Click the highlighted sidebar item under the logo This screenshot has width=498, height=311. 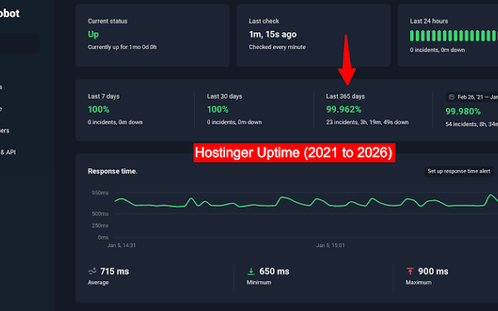pos(20,43)
